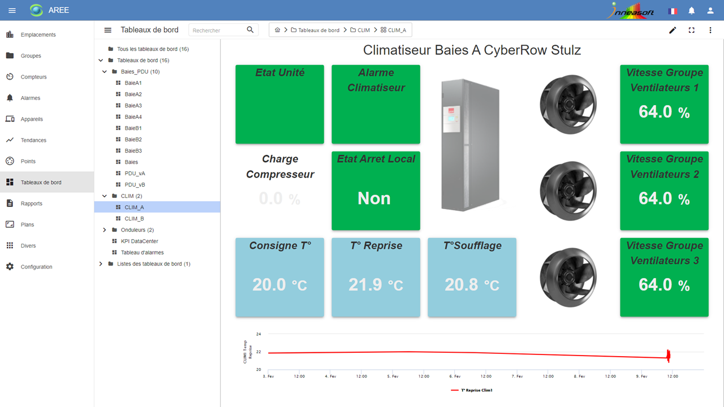724x407 pixels.
Task: Open the three-dot more options menu
Action: coord(710,30)
